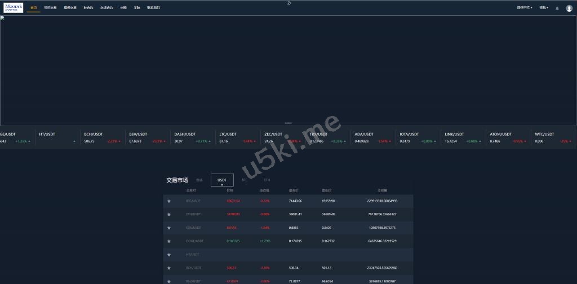577x284 pixels.
Task: Star the EOS/USDT trading pair
Action: tap(168, 228)
